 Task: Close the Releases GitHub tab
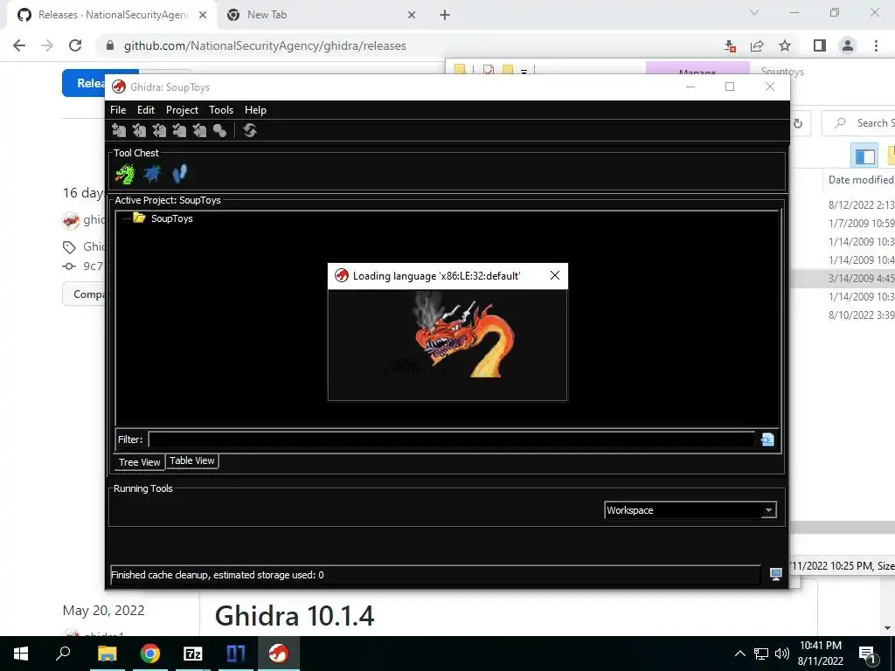point(203,15)
